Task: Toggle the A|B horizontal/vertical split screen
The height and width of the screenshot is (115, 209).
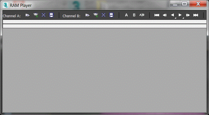Action: [x=142, y=15]
